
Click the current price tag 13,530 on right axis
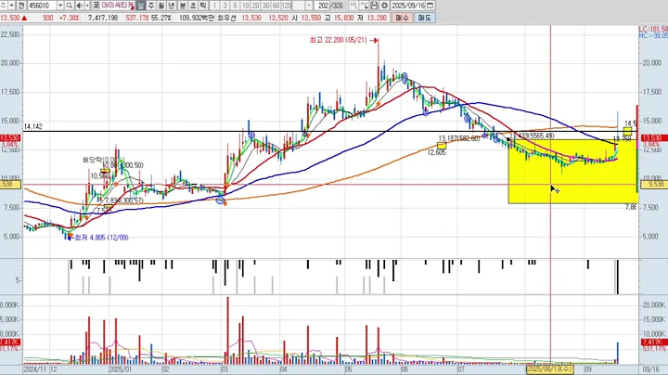tap(650, 138)
